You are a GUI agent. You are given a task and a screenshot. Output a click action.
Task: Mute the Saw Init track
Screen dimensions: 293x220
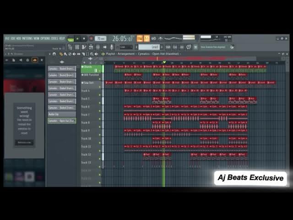(x=100, y=87)
